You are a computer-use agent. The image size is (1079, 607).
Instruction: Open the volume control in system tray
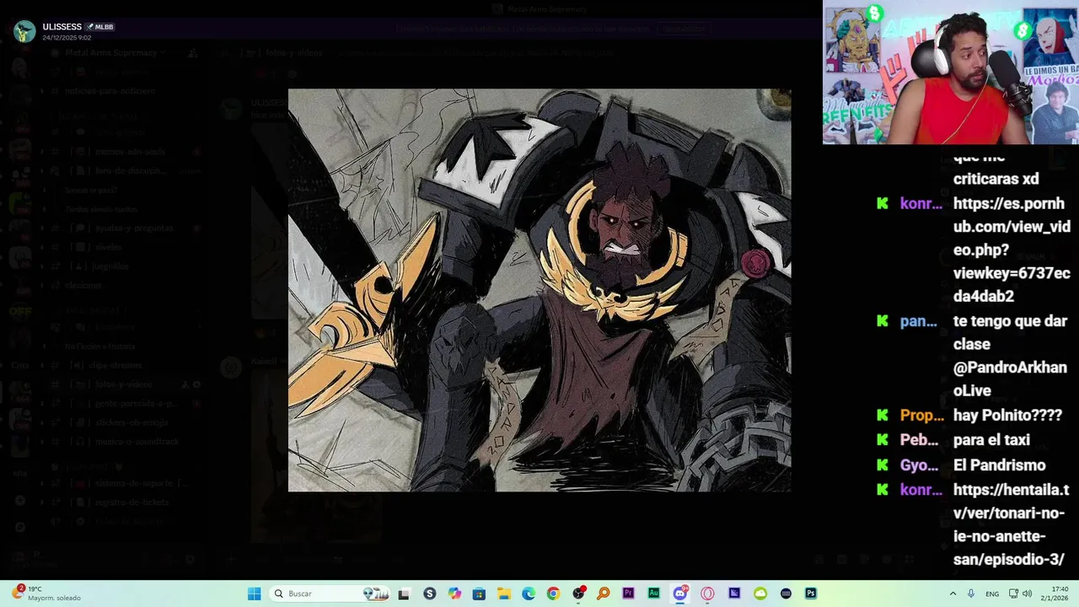1027,594
